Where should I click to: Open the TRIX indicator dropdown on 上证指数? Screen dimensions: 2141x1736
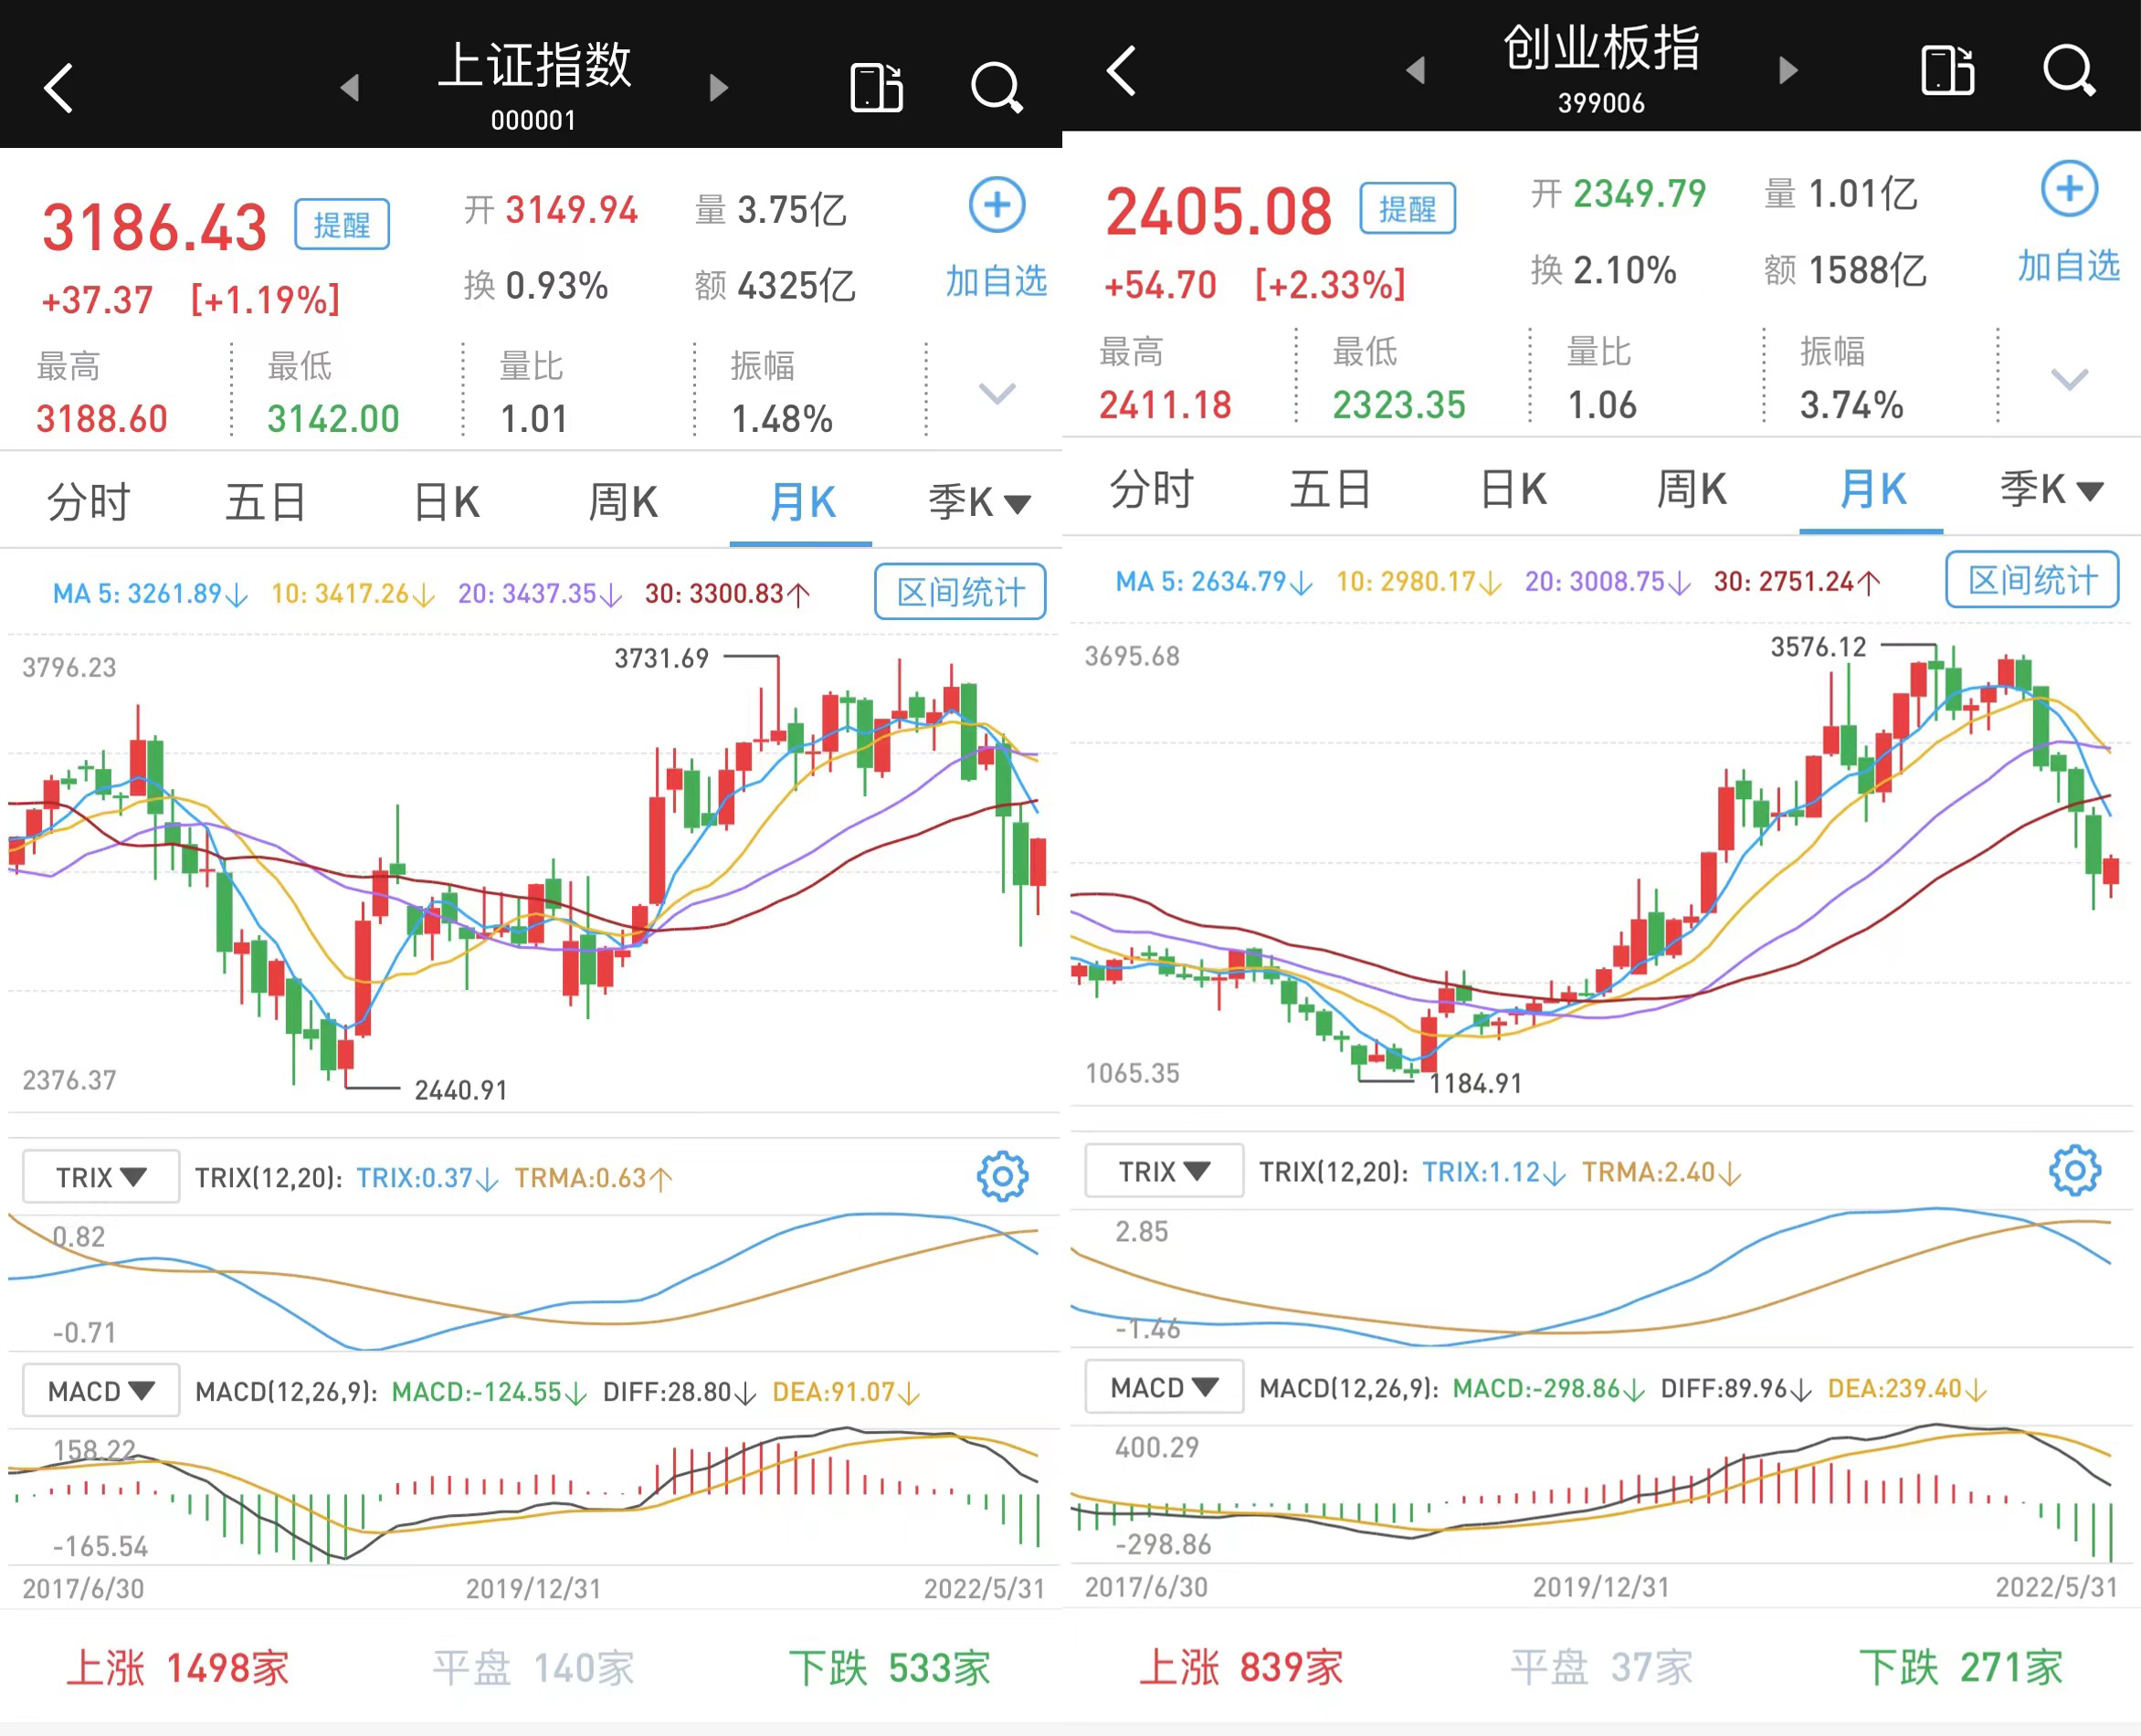tap(101, 1177)
